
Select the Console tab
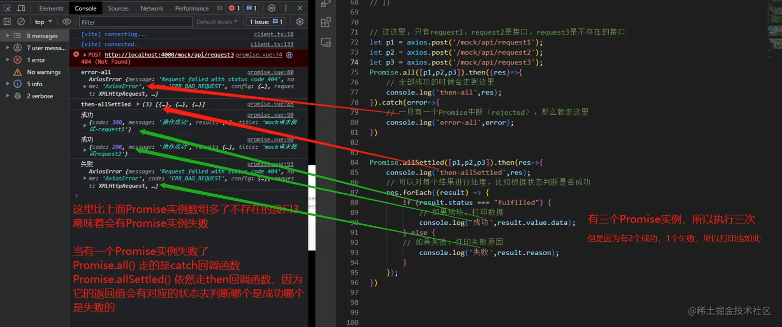(x=85, y=8)
